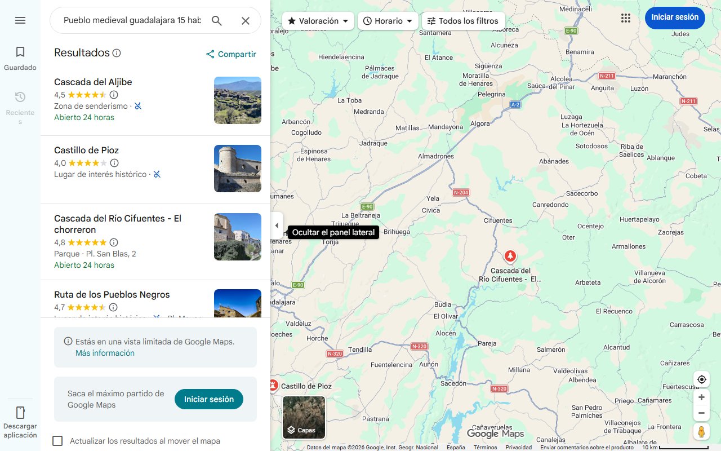This screenshot has height=451, width=721.
Task: Select the Castillo de Pioz result
Action: click(86, 151)
